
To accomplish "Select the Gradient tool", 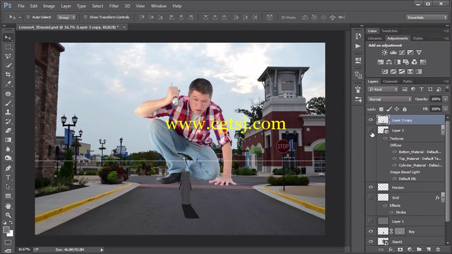I will (8, 139).
